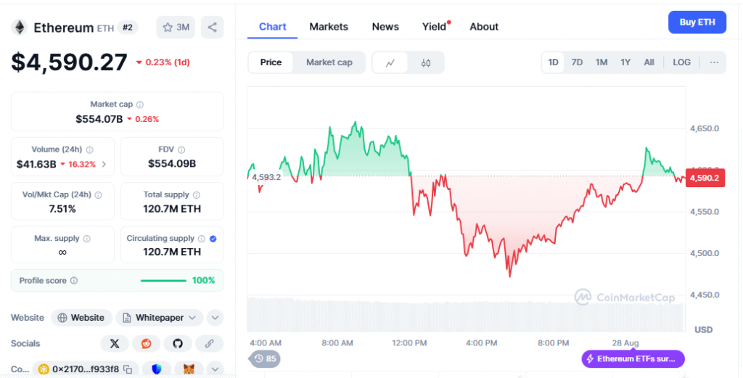Open the X social link

115,343
